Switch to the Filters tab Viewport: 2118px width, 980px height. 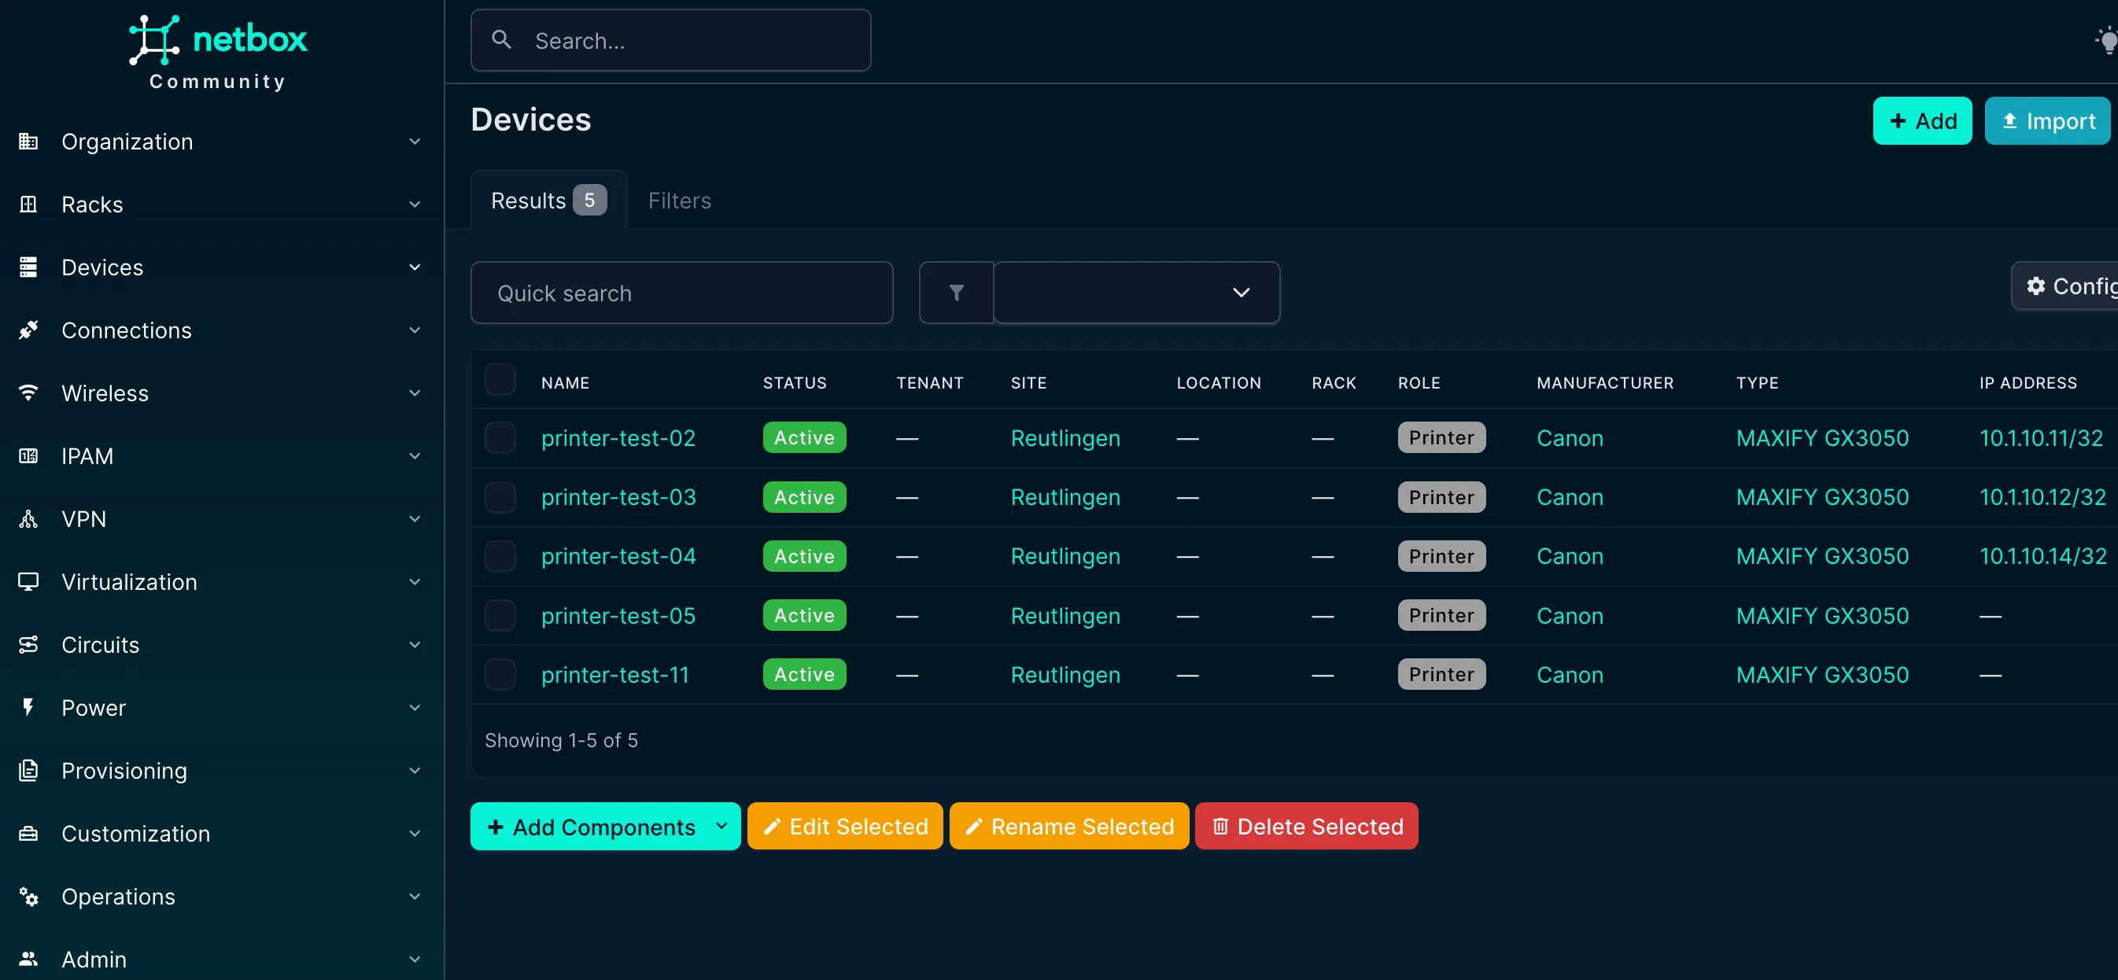coord(679,201)
